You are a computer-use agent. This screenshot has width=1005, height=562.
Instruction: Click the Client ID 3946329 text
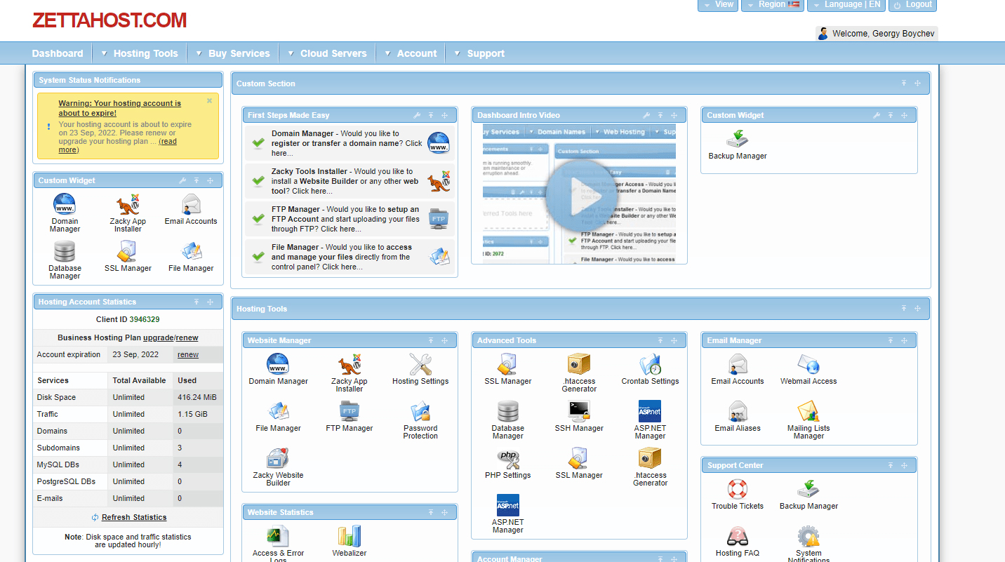[x=128, y=319]
